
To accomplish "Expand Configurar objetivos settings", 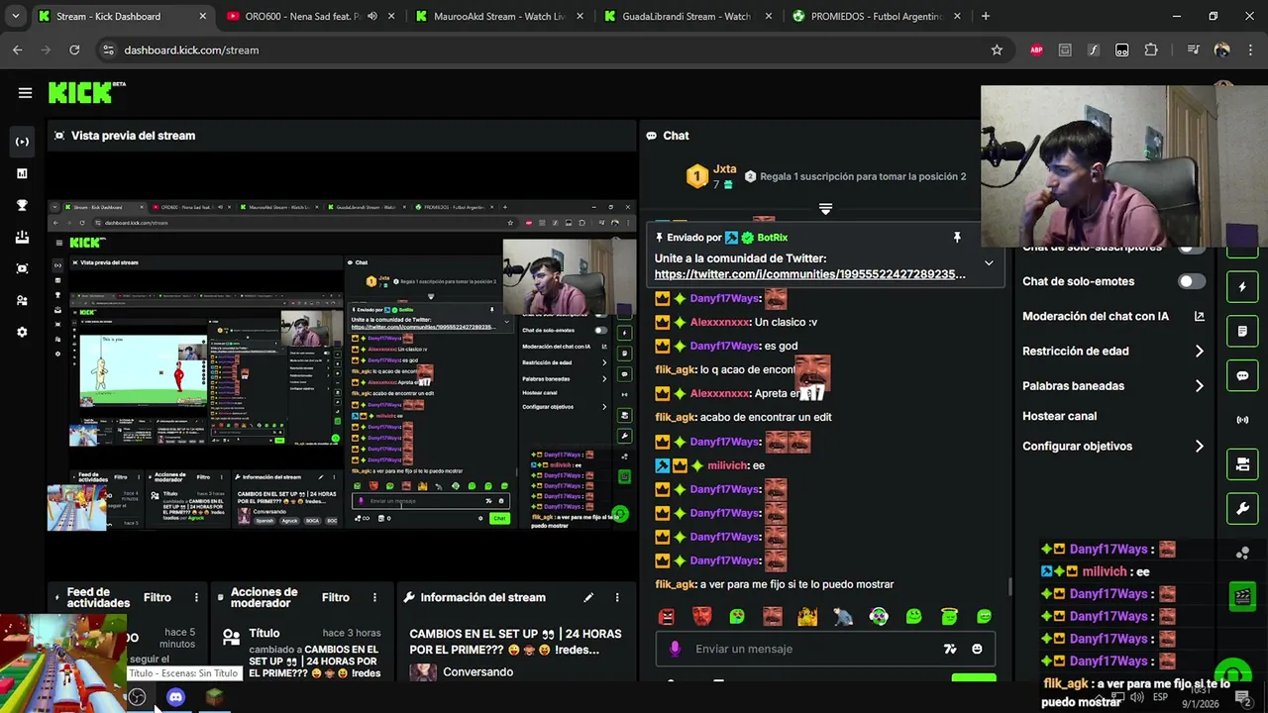I will (x=1199, y=446).
